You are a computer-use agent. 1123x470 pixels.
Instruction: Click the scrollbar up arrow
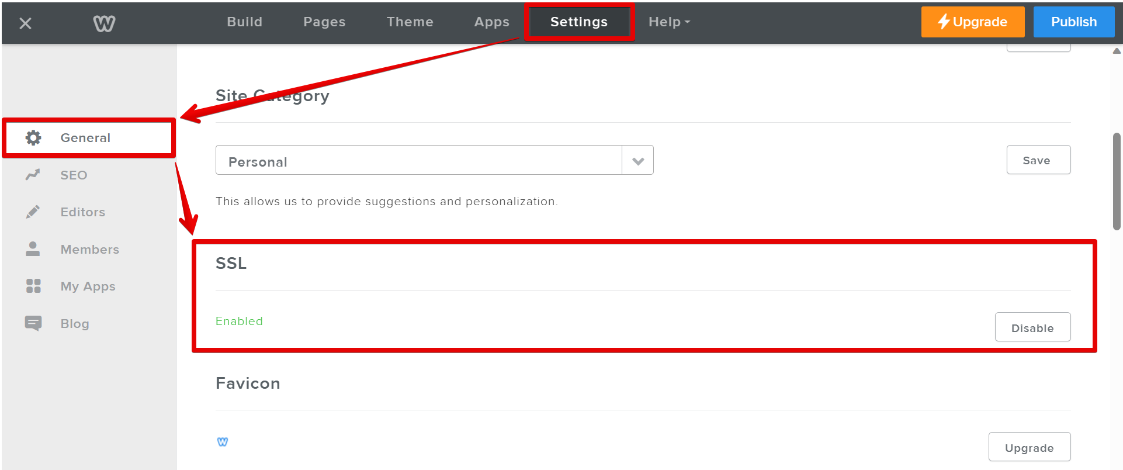point(1117,51)
